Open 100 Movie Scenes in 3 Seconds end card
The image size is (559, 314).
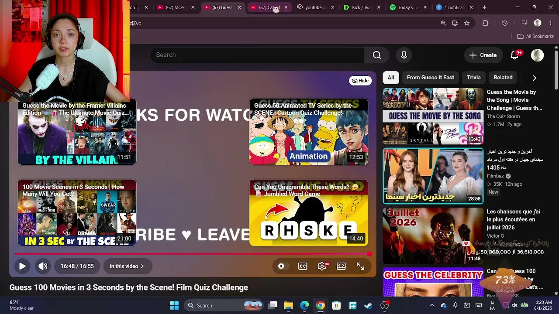pyautogui.click(x=77, y=213)
